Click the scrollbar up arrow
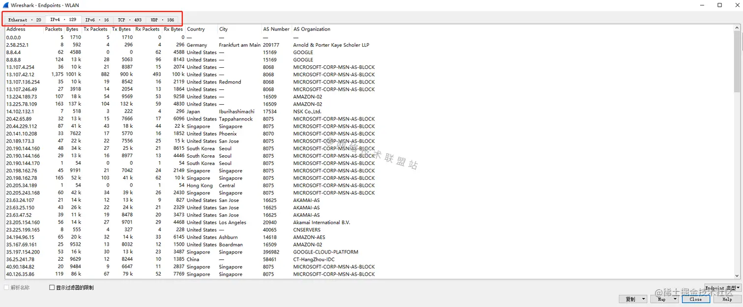743x307 pixels. point(737,28)
